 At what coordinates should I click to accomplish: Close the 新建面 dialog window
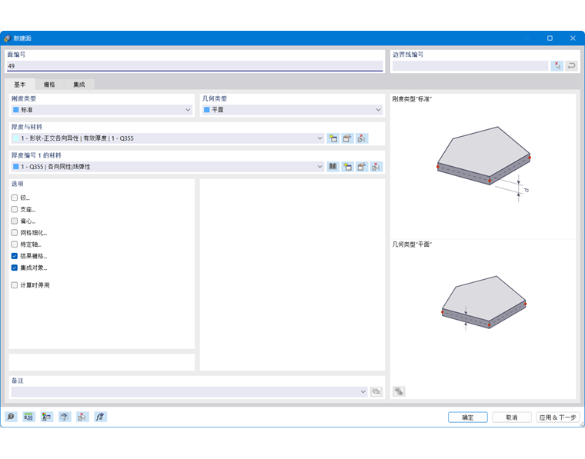coord(573,38)
